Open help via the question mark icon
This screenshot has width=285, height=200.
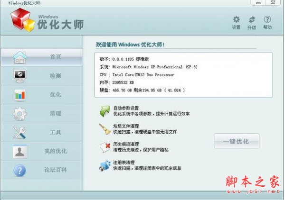coord(267,19)
